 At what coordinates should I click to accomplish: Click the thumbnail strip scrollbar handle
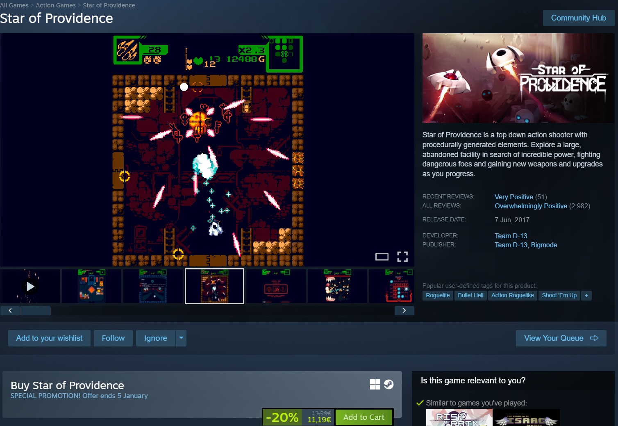(35, 310)
